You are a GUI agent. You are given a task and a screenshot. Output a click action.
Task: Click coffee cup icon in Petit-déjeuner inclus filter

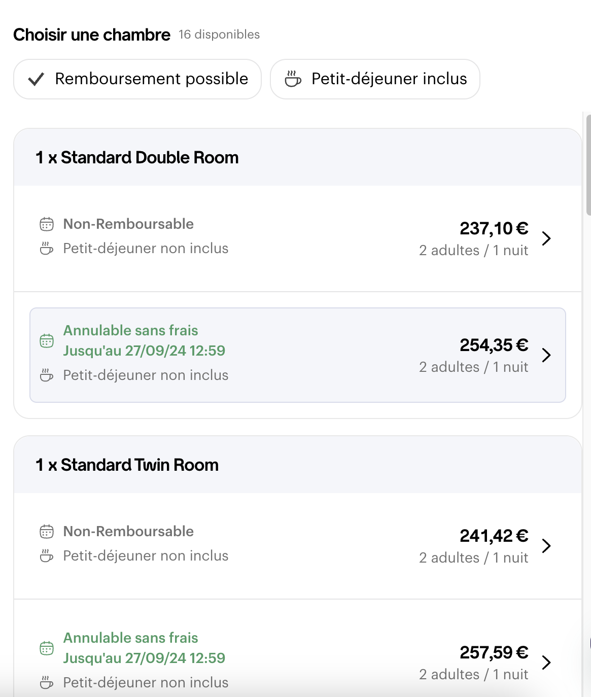click(293, 79)
